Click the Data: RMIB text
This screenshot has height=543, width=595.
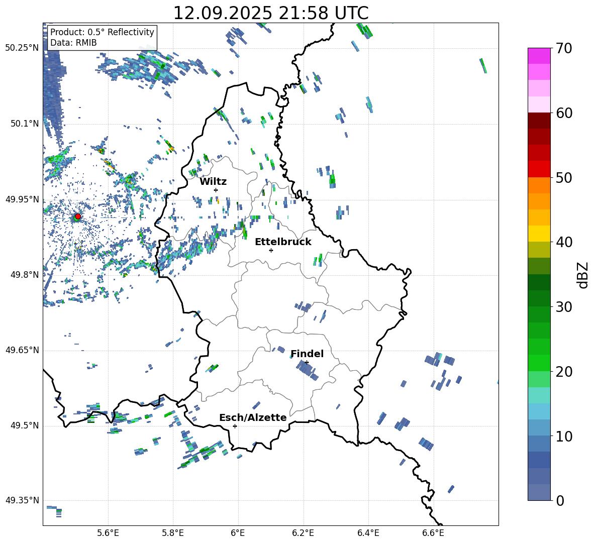tap(73, 43)
